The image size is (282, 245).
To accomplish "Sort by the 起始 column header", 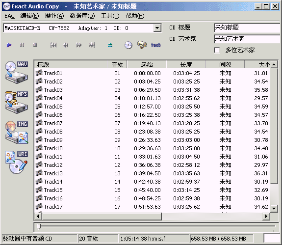I will (147, 64).
